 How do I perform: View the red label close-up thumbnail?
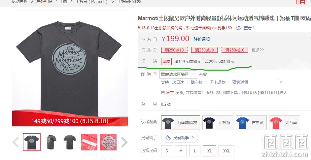pyautogui.click(x=89, y=142)
